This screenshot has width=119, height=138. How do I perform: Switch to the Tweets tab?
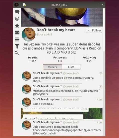52,67
